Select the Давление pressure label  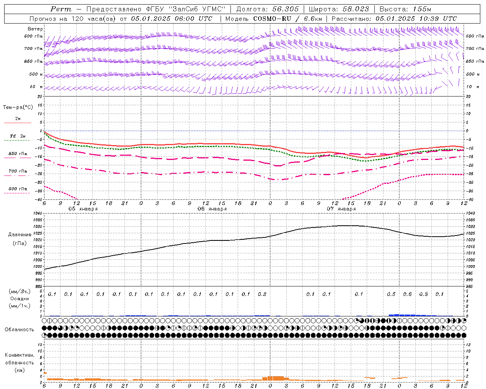pyautogui.click(x=20, y=235)
